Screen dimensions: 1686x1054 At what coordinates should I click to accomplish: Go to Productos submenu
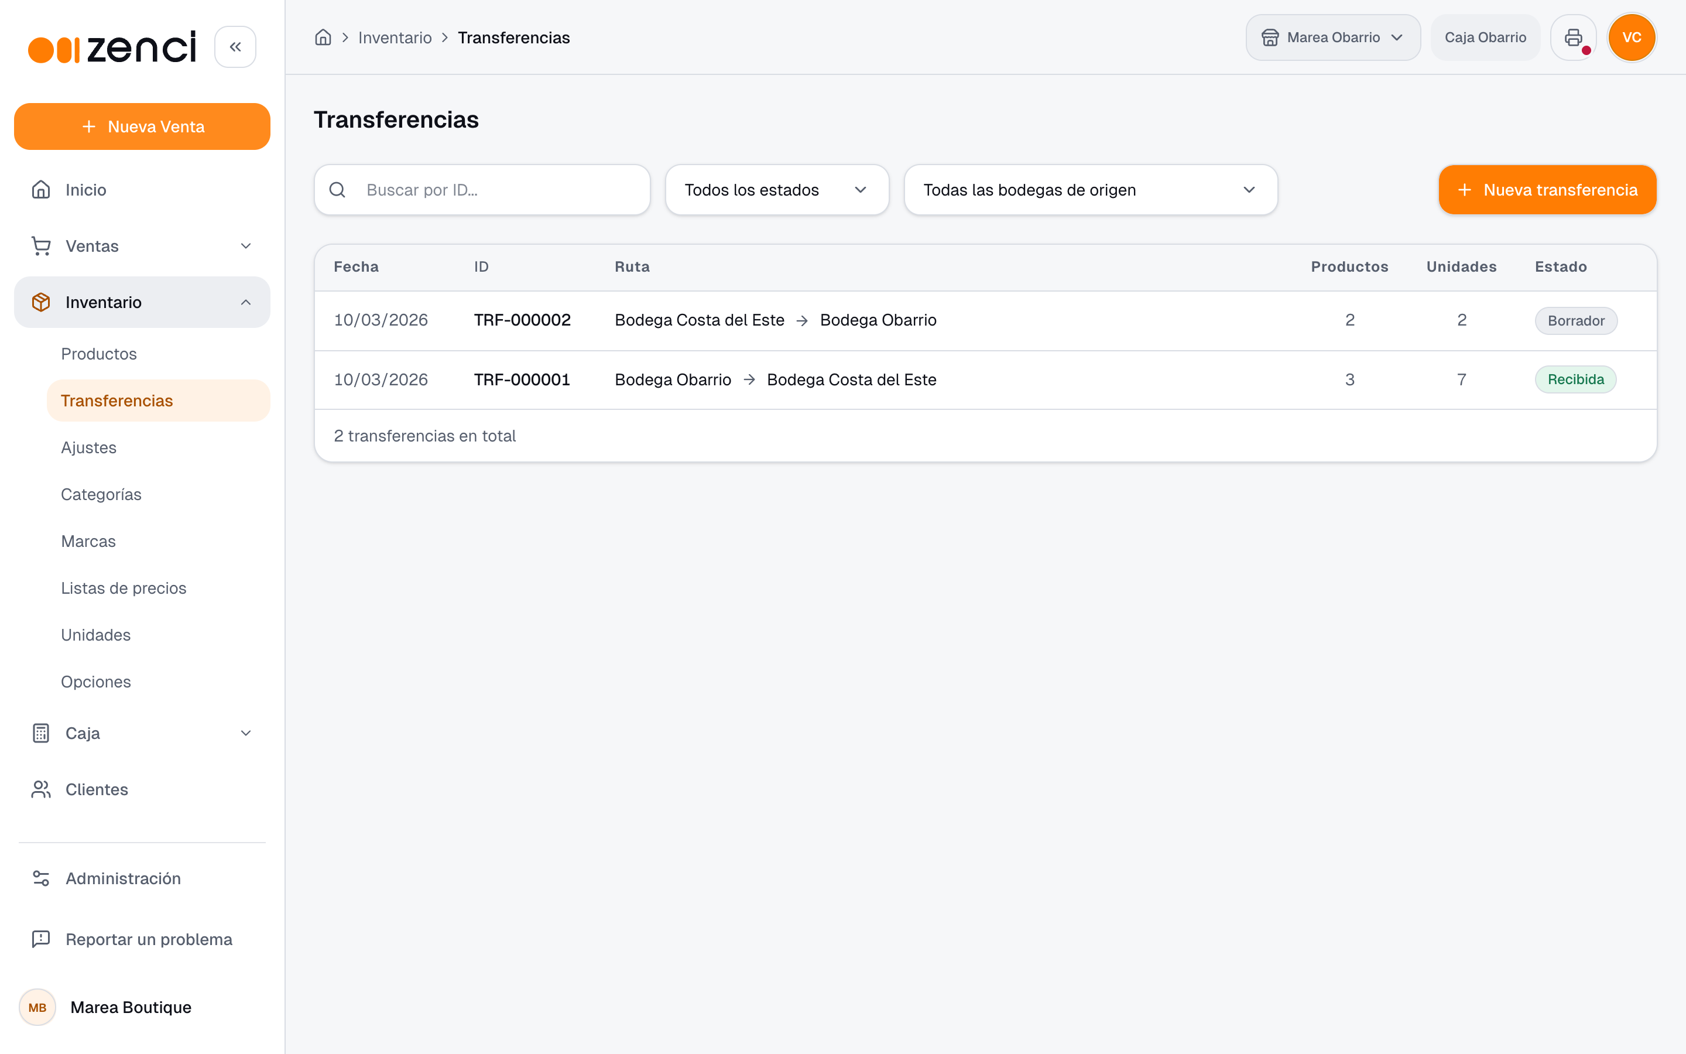[99, 354]
